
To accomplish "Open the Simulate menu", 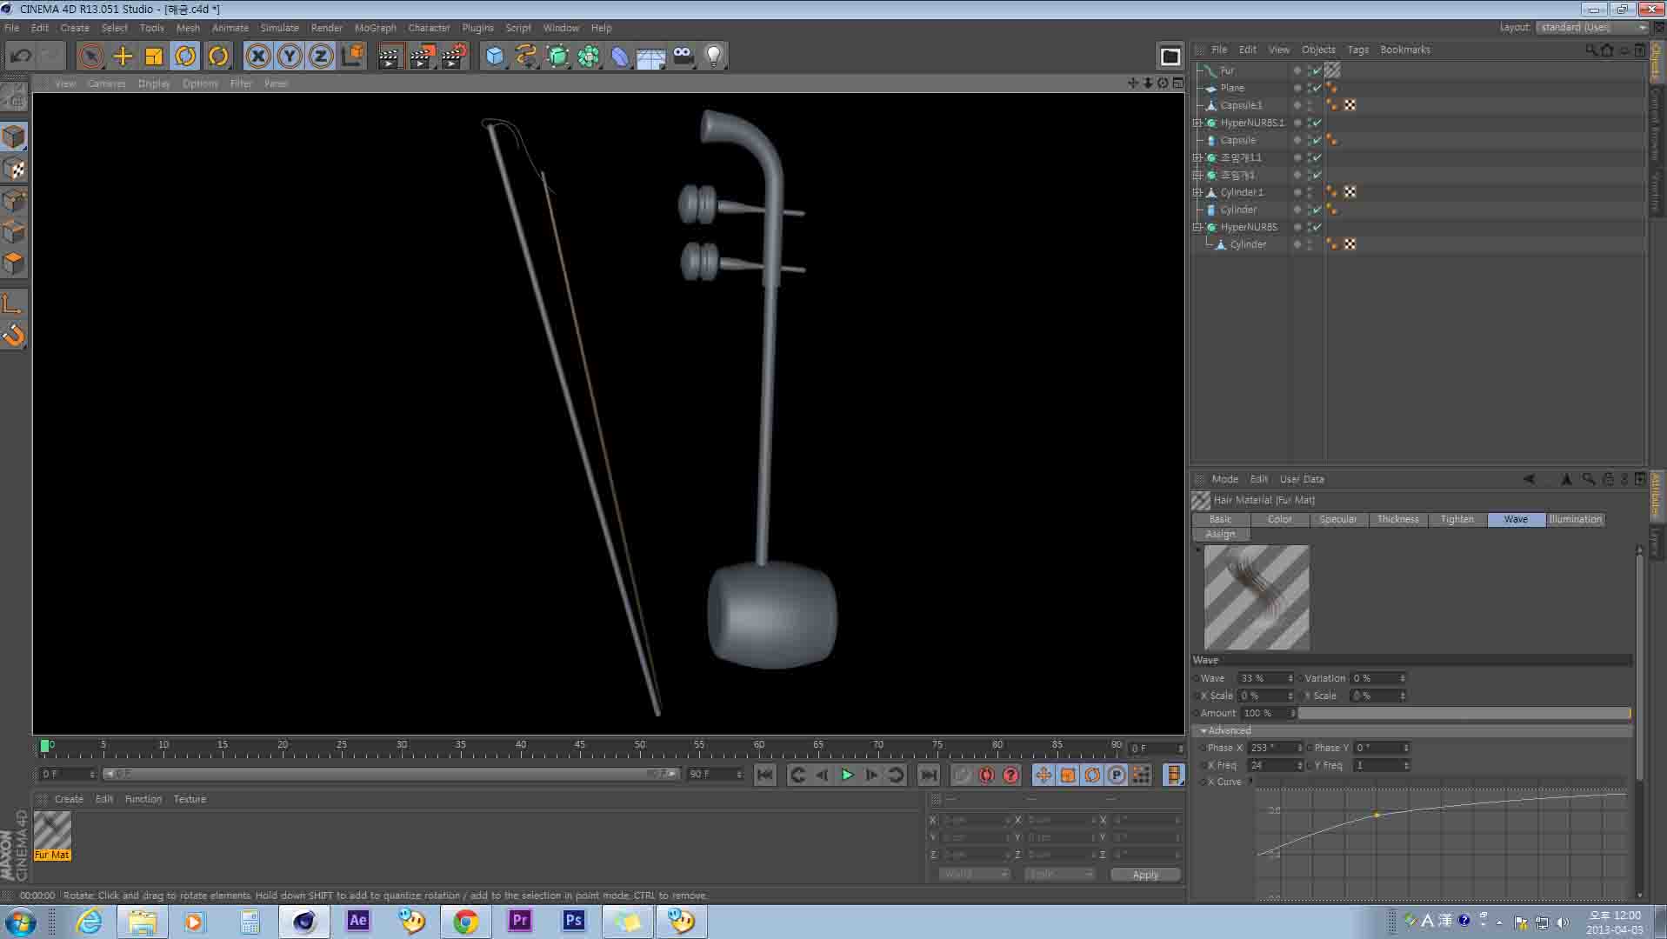I will (279, 28).
